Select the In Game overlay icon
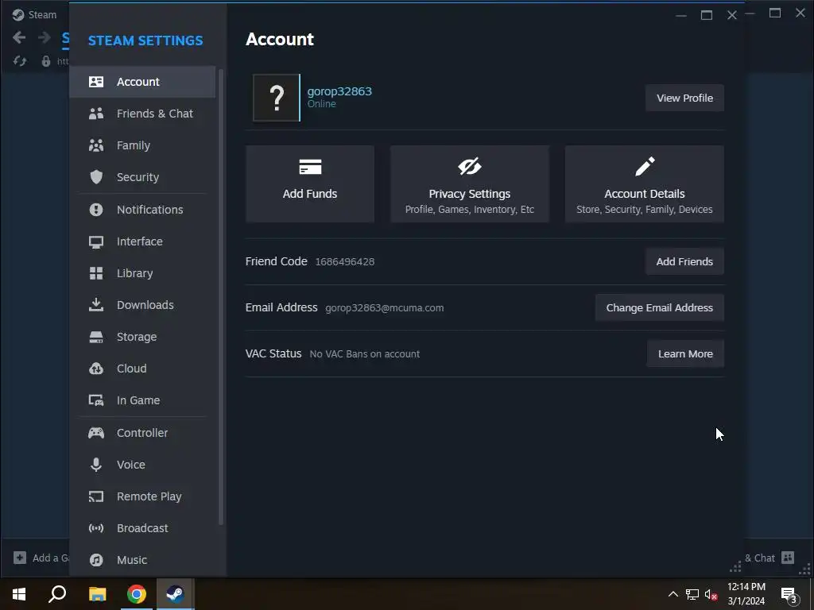 [x=96, y=400]
